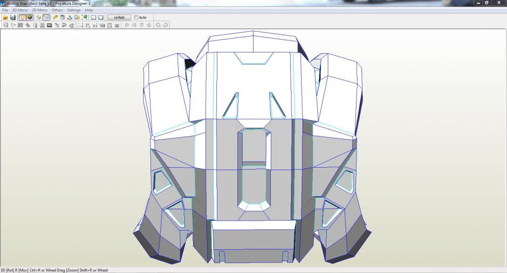Click the status bar hint starting '3D [Rot] R [Mov]'
The height and width of the screenshot is (273, 507).
coord(54,270)
